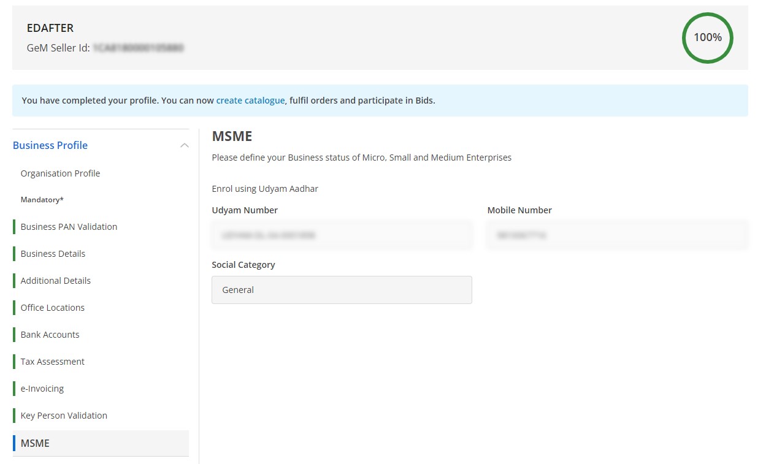Open the Additional Details section

coord(55,281)
